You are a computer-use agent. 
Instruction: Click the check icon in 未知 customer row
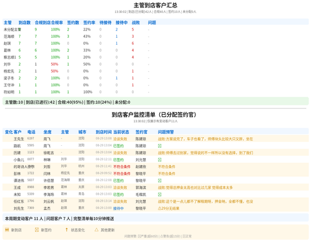click(x=160, y=194)
